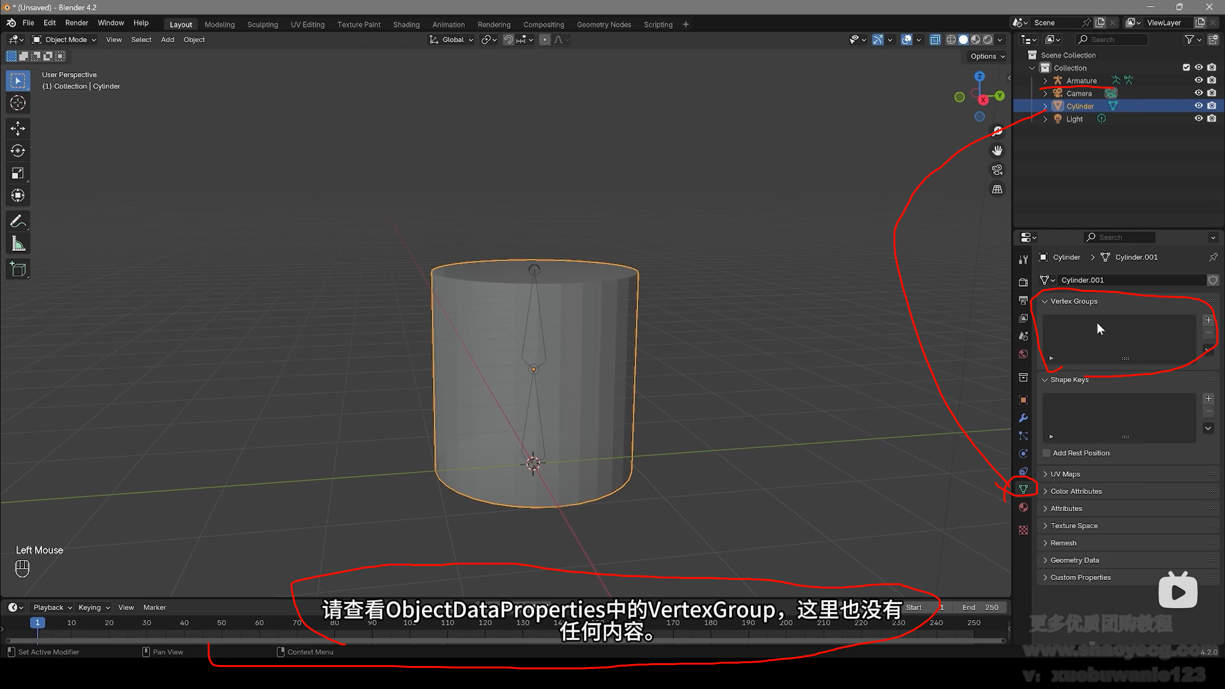This screenshot has height=689, width=1225.
Task: Select the Cursor tool
Action: click(x=18, y=103)
